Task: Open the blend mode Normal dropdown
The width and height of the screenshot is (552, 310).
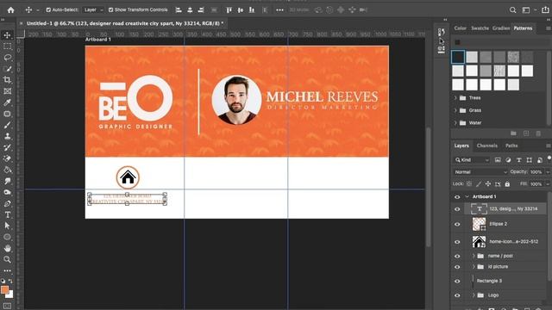Action: pos(480,172)
